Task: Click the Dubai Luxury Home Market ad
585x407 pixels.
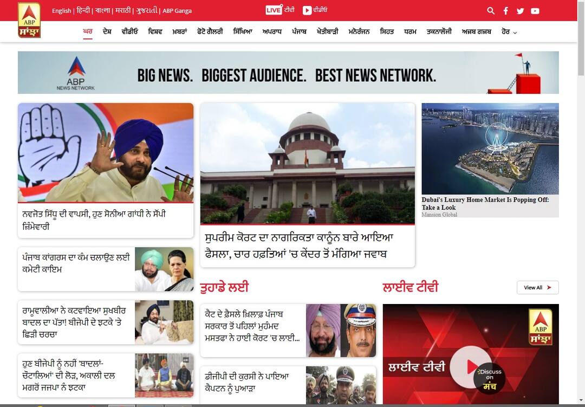Action: [x=490, y=160]
